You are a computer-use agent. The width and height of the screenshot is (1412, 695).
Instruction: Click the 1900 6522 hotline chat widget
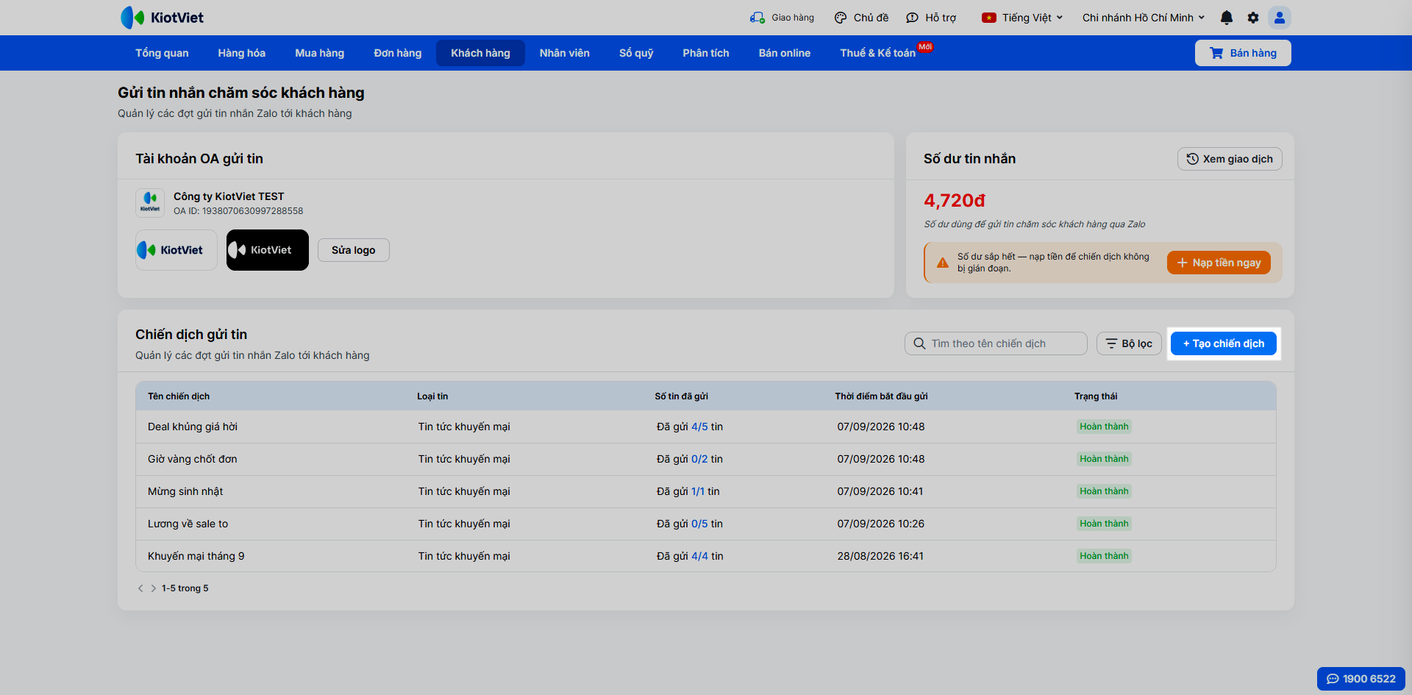1361,679
